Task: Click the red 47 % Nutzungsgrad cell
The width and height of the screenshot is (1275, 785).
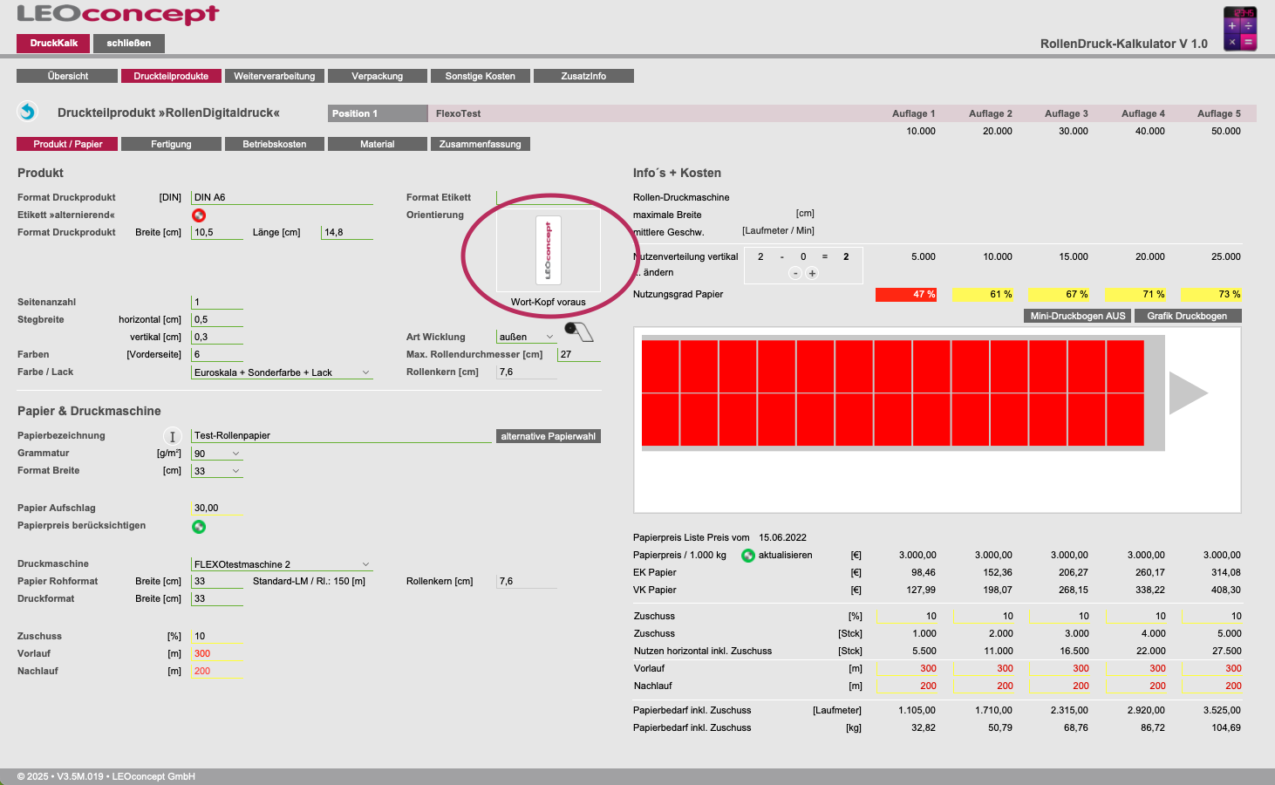Action: (x=906, y=294)
